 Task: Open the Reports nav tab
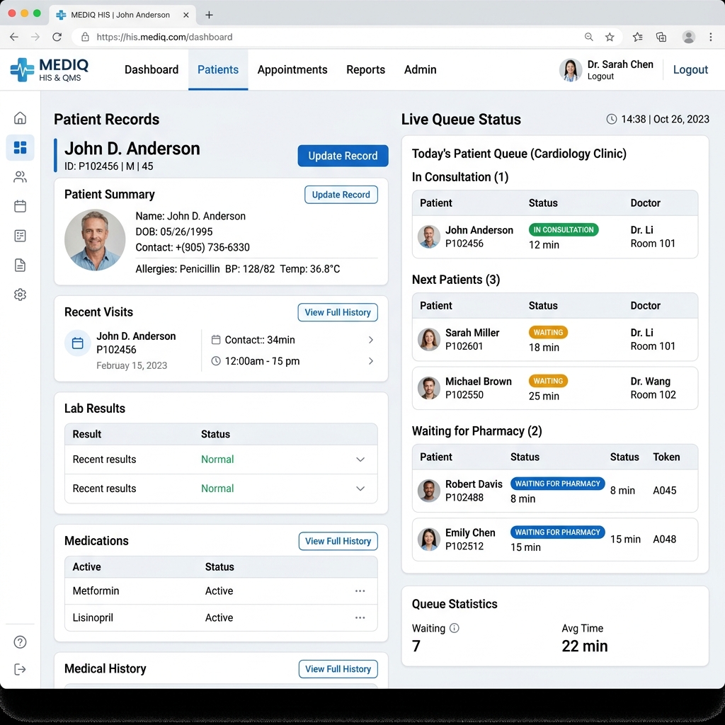pos(366,70)
